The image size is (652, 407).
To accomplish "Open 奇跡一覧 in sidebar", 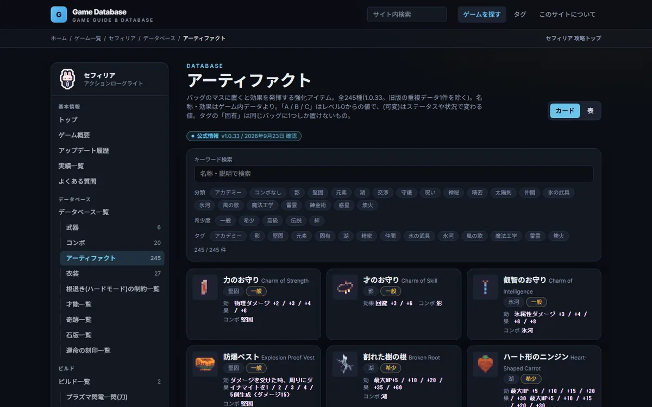I will pos(112,320).
